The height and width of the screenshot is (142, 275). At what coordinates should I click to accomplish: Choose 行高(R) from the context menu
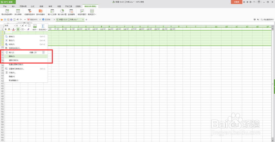(x=26, y=73)
